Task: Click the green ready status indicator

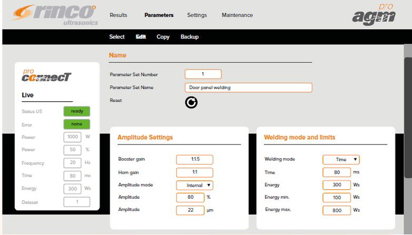Action: click(x=77, y=111)
